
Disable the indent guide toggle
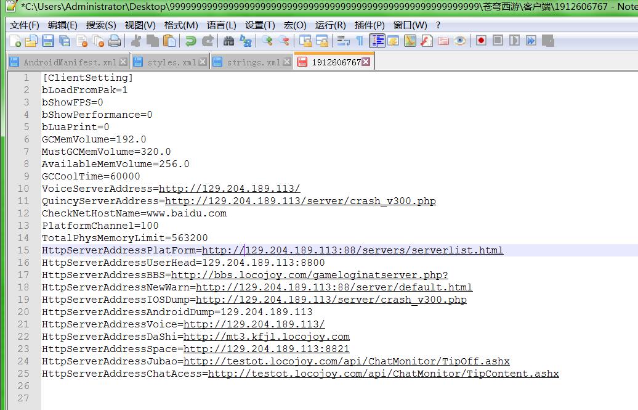(x=377, y=41)
